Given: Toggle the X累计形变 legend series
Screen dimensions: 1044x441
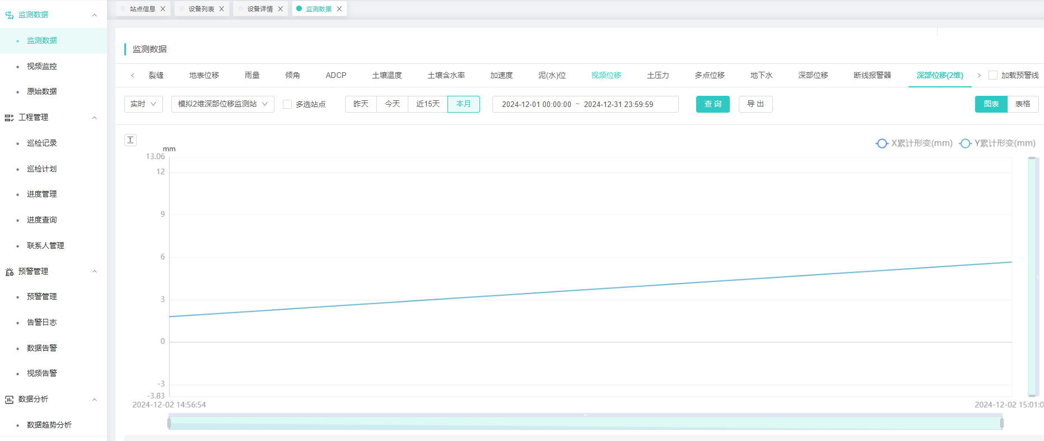Looking at the screenshot, I should click(914, 143).
